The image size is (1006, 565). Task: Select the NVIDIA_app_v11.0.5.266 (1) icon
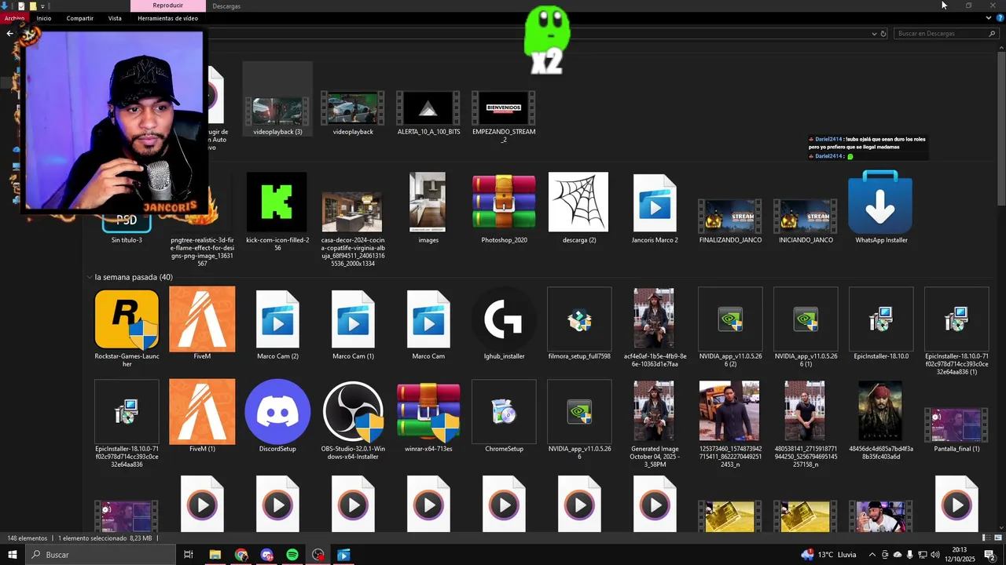pyautogui.click(x=806, y=319)
